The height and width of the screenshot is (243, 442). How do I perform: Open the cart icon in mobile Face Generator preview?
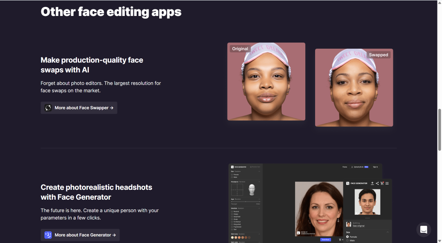point(382,183)
